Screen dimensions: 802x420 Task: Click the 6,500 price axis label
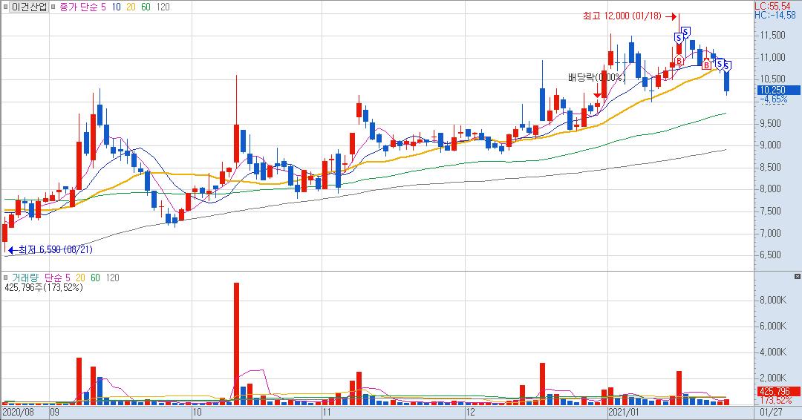[x=771, y=255]
